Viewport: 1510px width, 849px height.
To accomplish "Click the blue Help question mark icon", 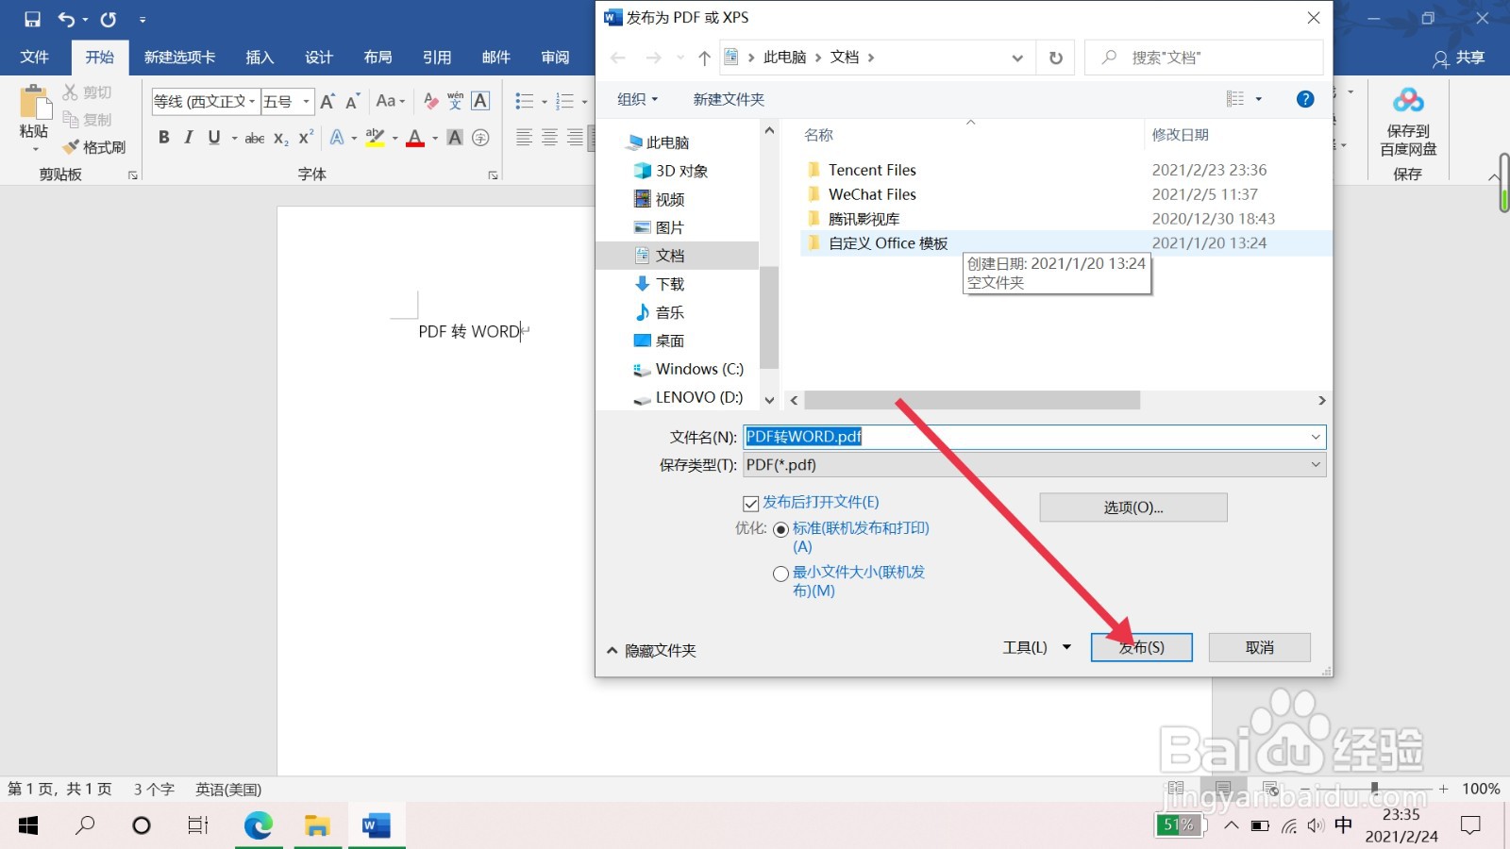I will (x=1305, y=99).
